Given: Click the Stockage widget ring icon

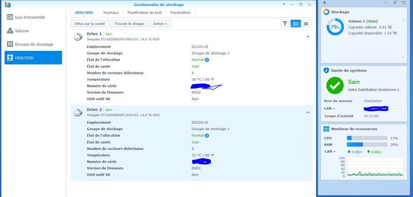Looking at the screenshot, I should [326, 12].
